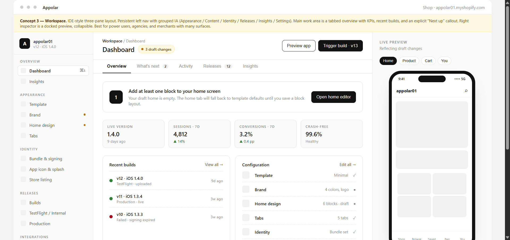Click the step number 1 badge
510x240 pixels.
tap(116, 97)
